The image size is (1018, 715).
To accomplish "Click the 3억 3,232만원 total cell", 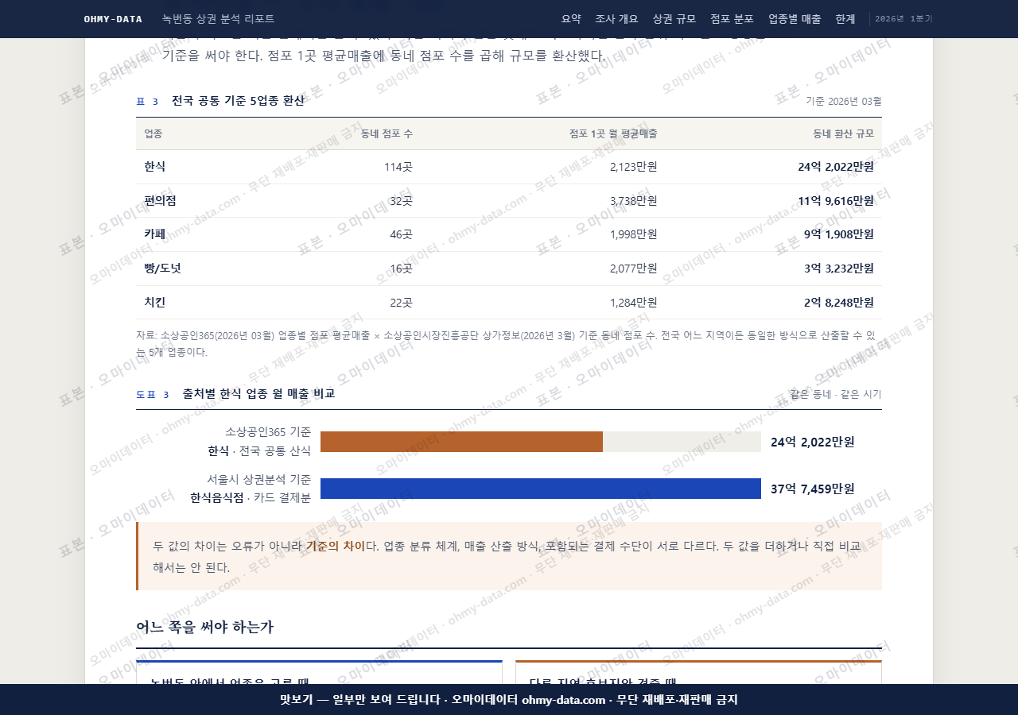I will (838, 269).
